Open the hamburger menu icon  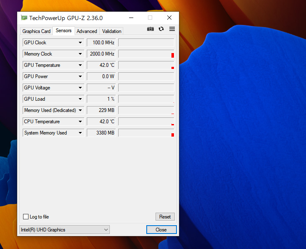pos(172,29)
